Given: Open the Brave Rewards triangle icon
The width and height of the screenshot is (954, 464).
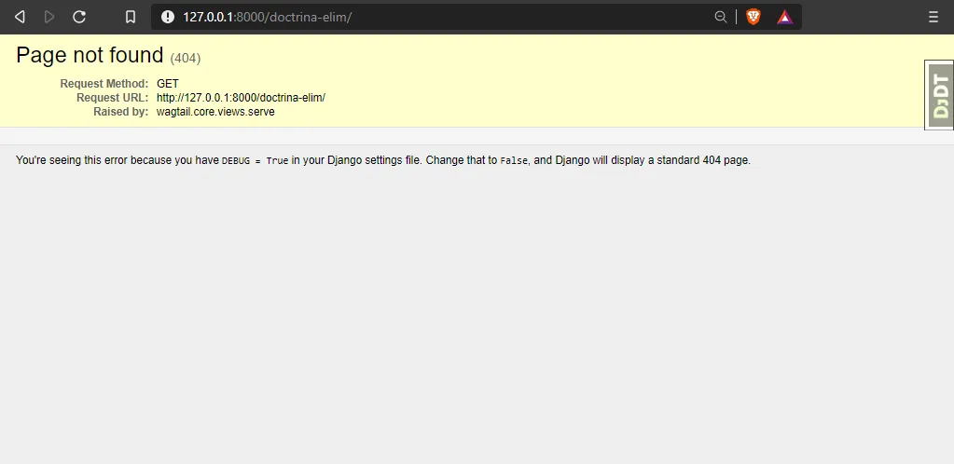Looking at the screenshot, I should 784,17.
